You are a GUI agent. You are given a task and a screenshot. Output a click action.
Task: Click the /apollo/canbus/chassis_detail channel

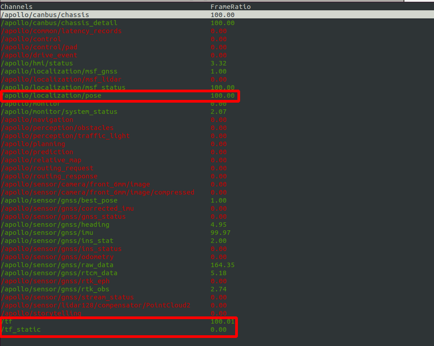pyautogui.click(x=59, y=23)
